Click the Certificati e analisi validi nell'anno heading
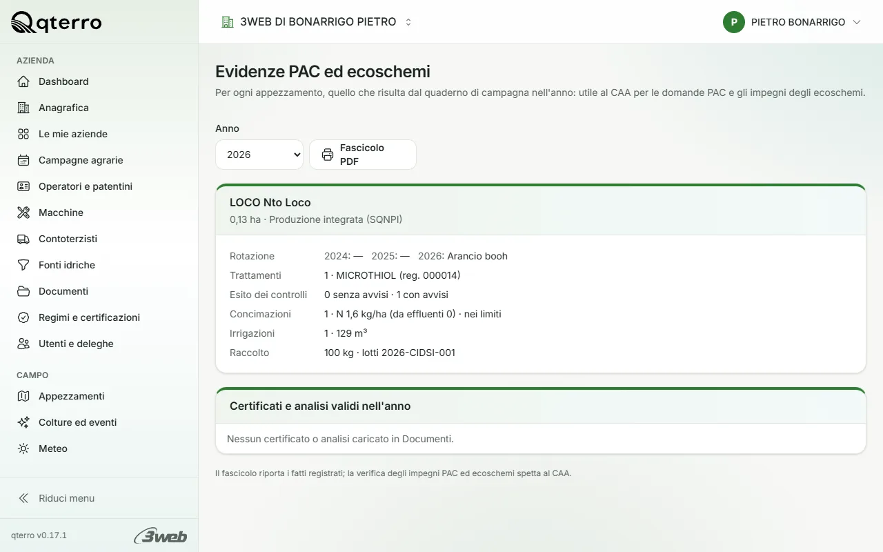The width and height of the screenshot is (883, 552). [320, 406]
